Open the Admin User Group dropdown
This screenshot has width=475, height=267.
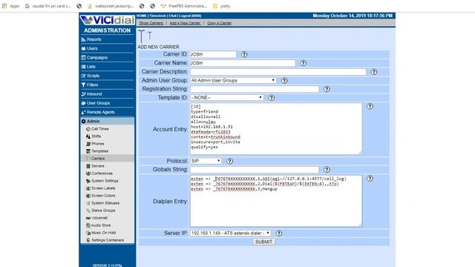click(x=233, y=81)
